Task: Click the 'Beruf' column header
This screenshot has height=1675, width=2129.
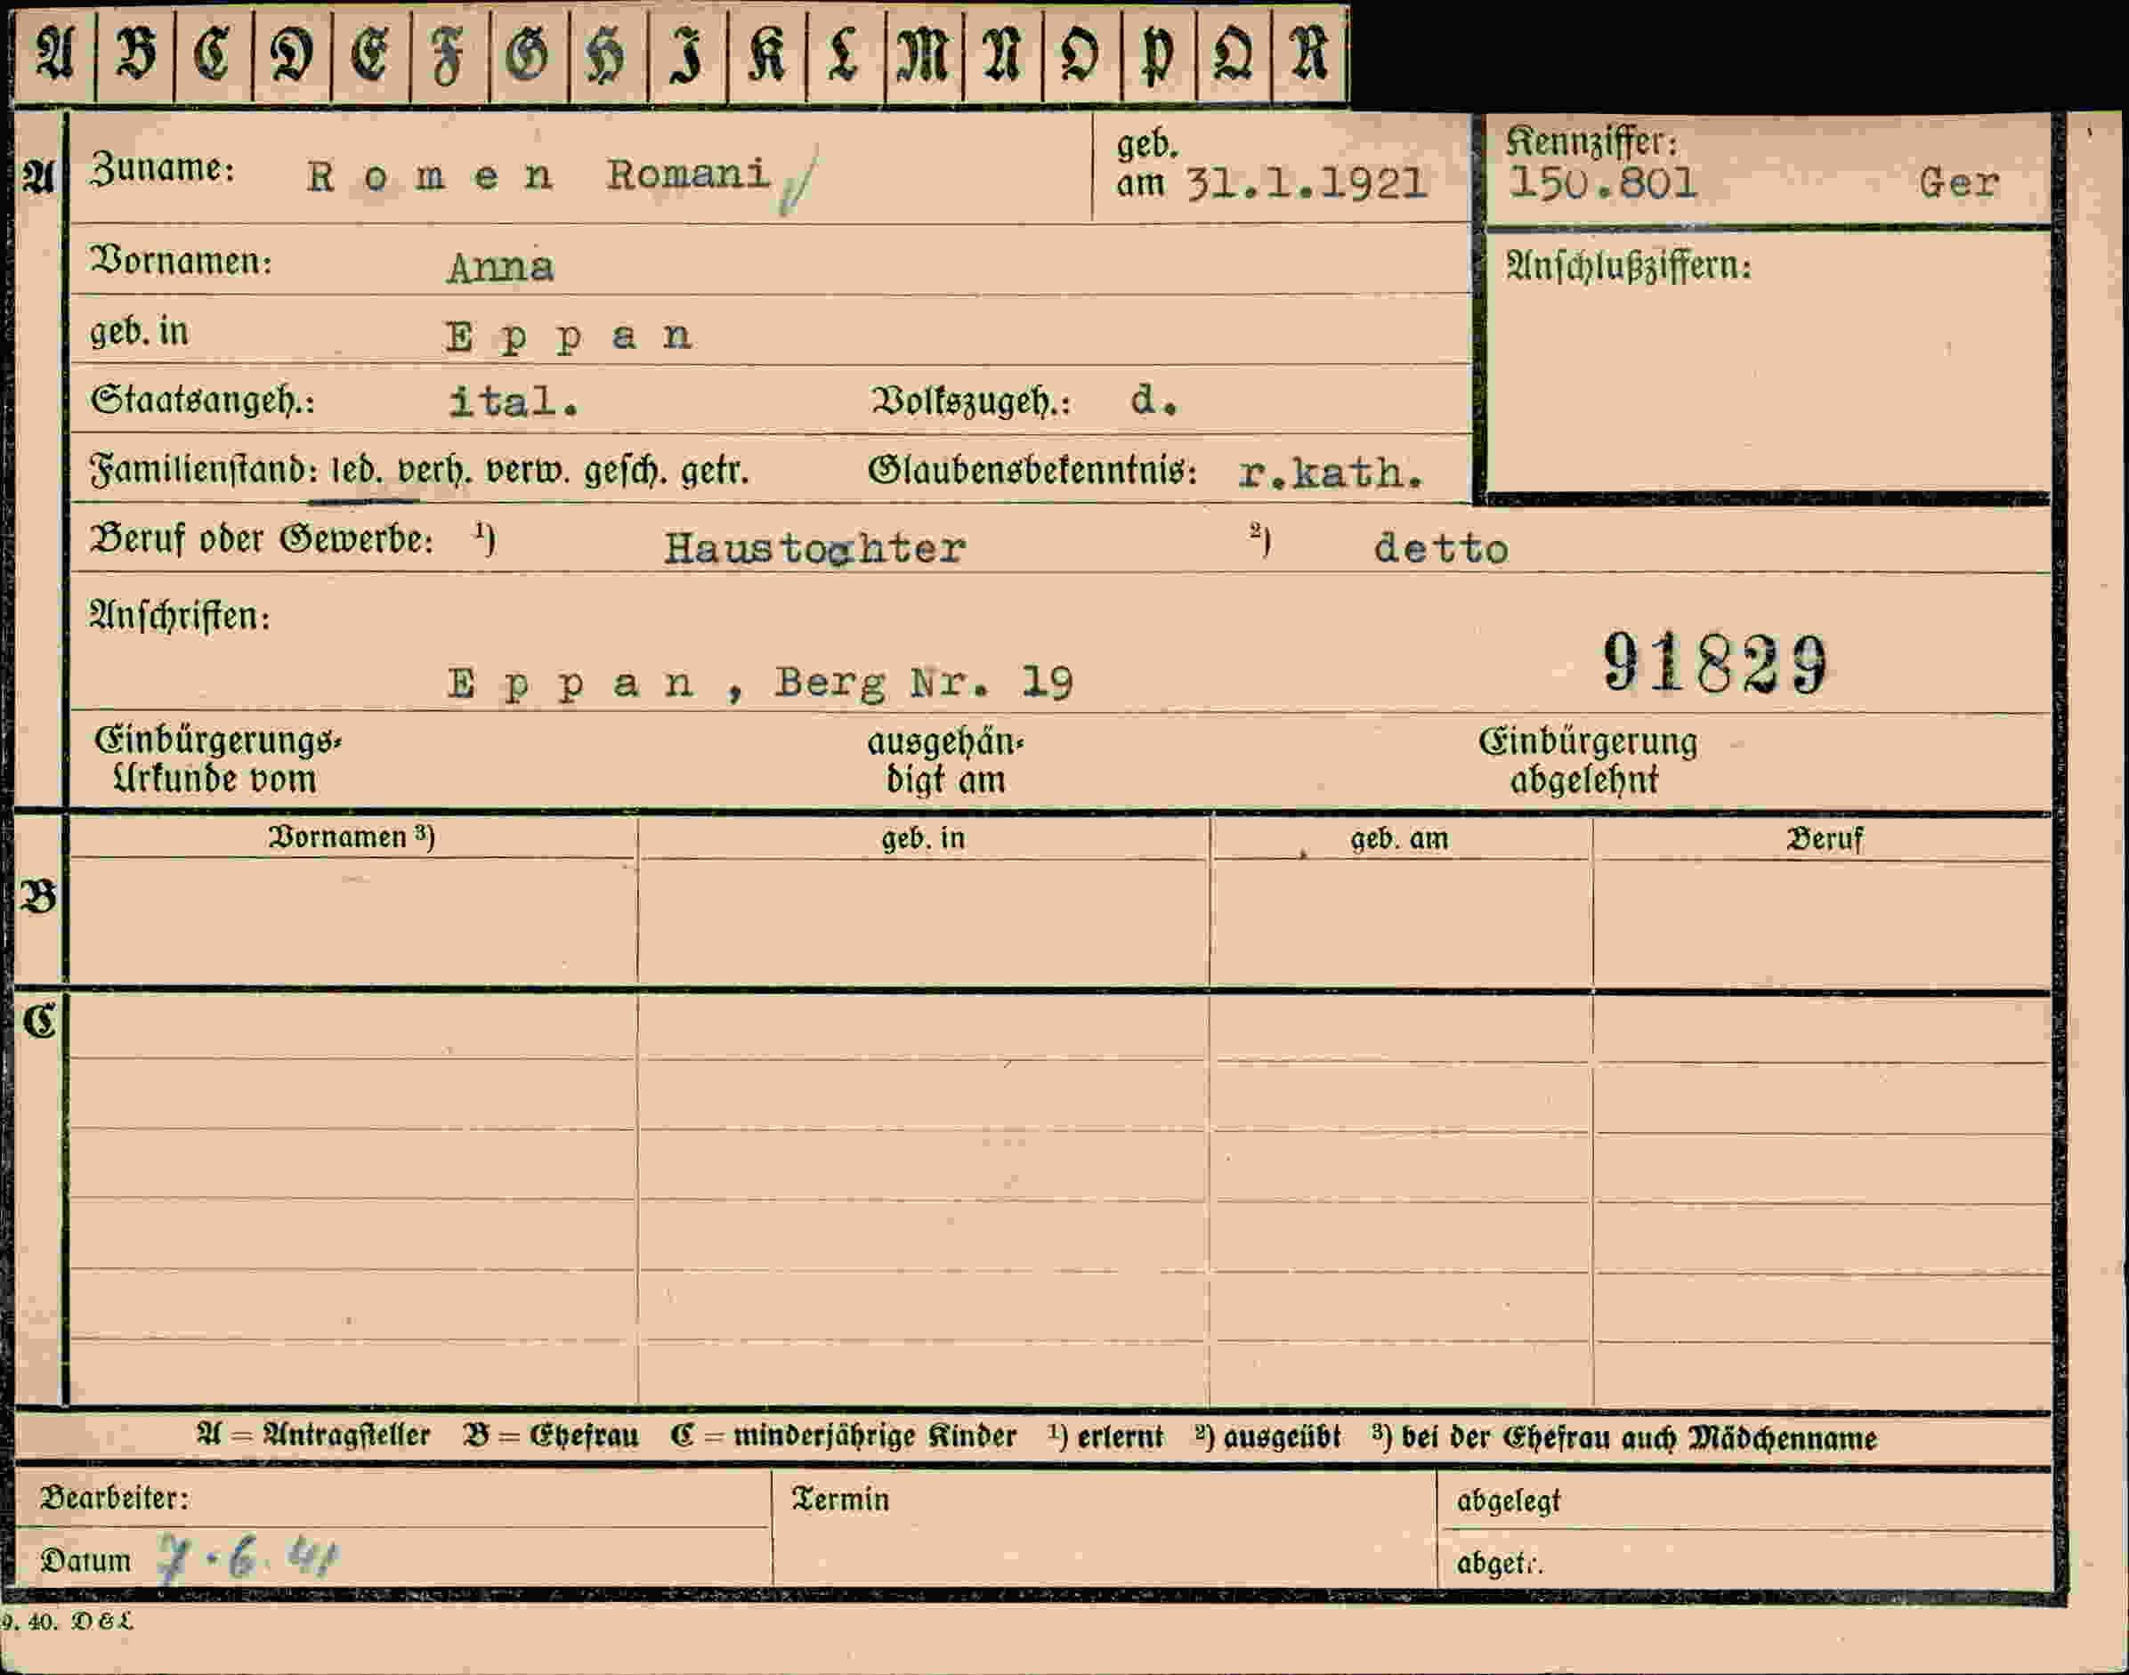Action: tap(1824, 839)
